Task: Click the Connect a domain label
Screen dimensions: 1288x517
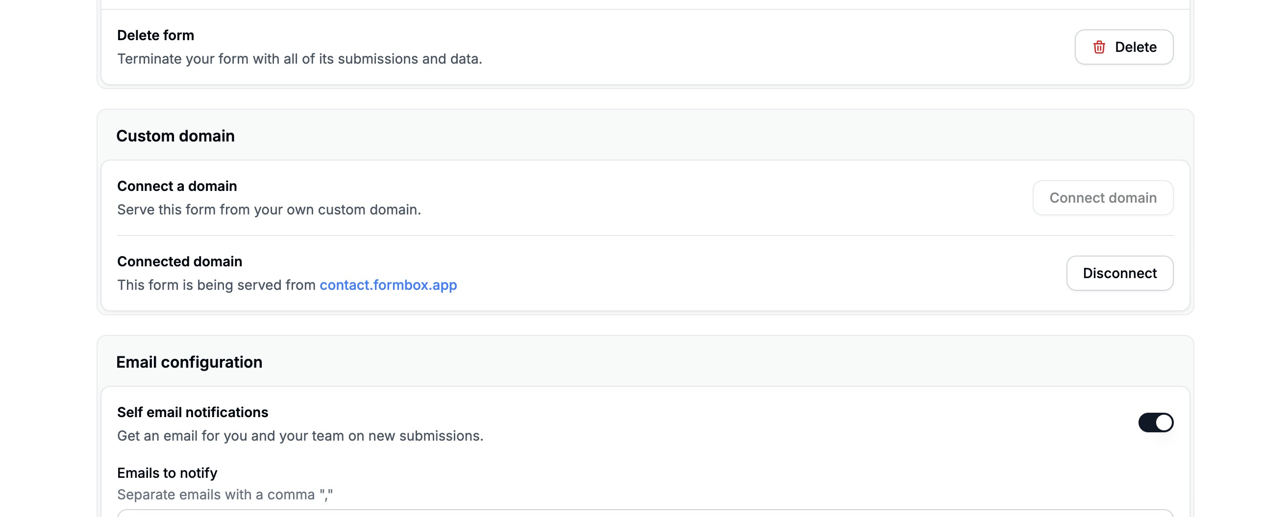Action: (177, 187)
